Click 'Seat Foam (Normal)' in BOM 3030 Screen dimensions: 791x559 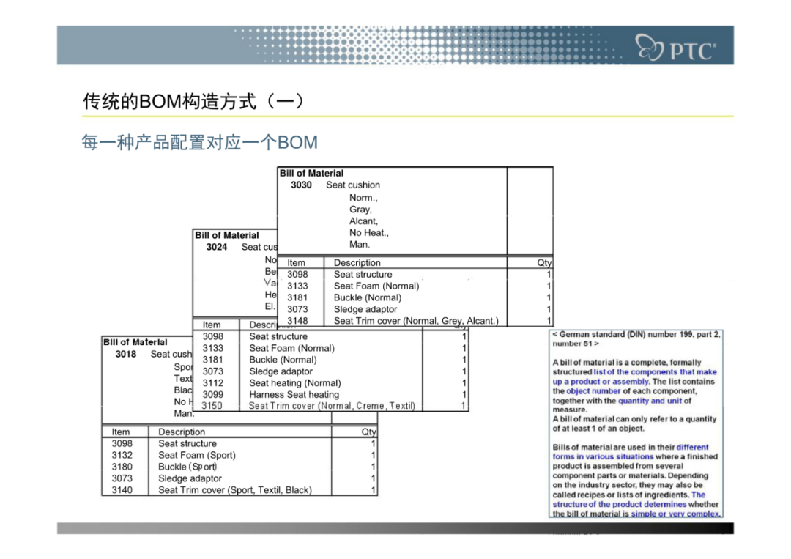pyautogui.click(x=376, y=286)
